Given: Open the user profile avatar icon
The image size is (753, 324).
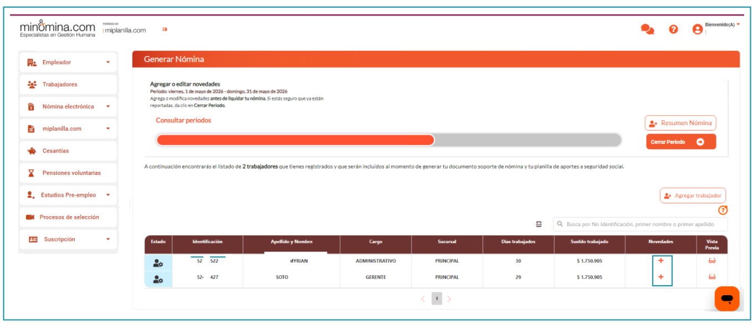Looking at the screenshot, I should click(698, 29).
